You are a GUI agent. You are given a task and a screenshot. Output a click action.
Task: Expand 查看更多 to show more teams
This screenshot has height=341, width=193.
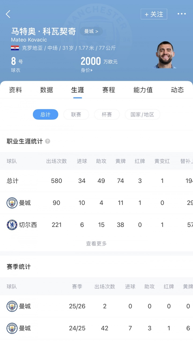point(96,244)
